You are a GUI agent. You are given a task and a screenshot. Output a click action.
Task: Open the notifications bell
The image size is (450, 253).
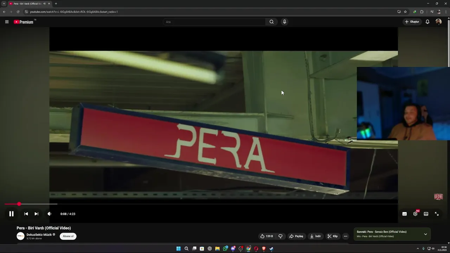click(x=427, y=22)
